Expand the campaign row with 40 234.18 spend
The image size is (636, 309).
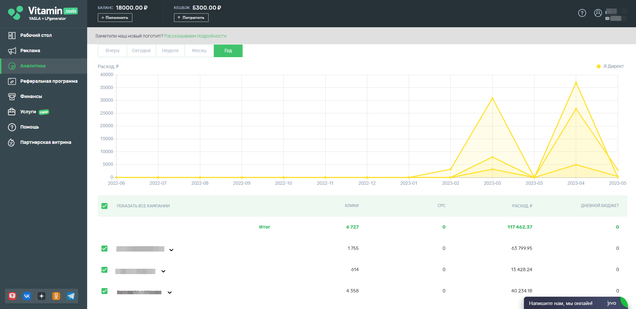[170, 292]
